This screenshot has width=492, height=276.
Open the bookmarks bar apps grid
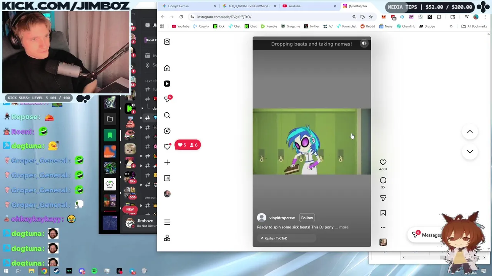pyautogui.click(x=162, y=26)
